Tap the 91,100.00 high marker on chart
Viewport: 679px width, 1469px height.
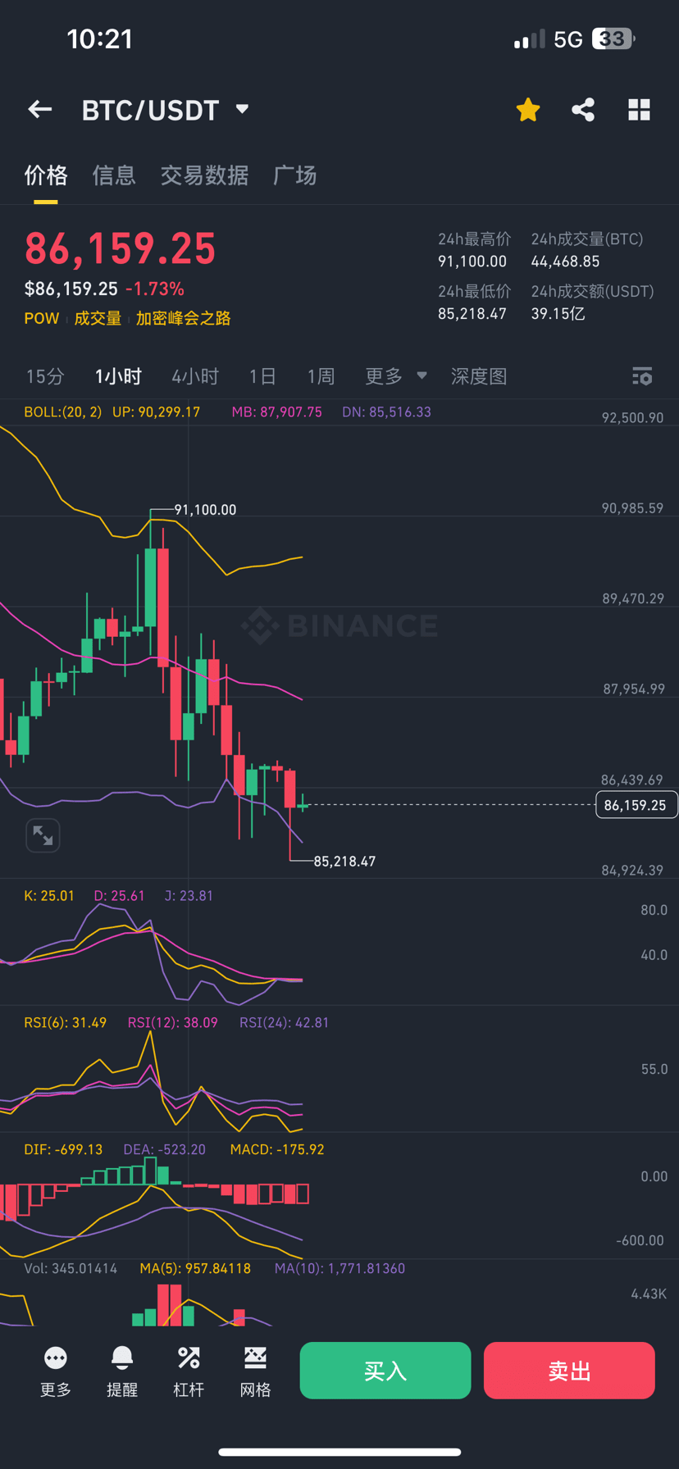(x=205, y=510)
